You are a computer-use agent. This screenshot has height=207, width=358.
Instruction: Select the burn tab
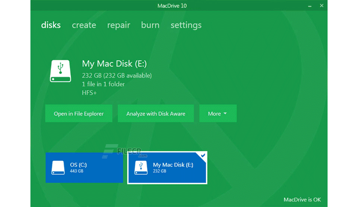150,25
